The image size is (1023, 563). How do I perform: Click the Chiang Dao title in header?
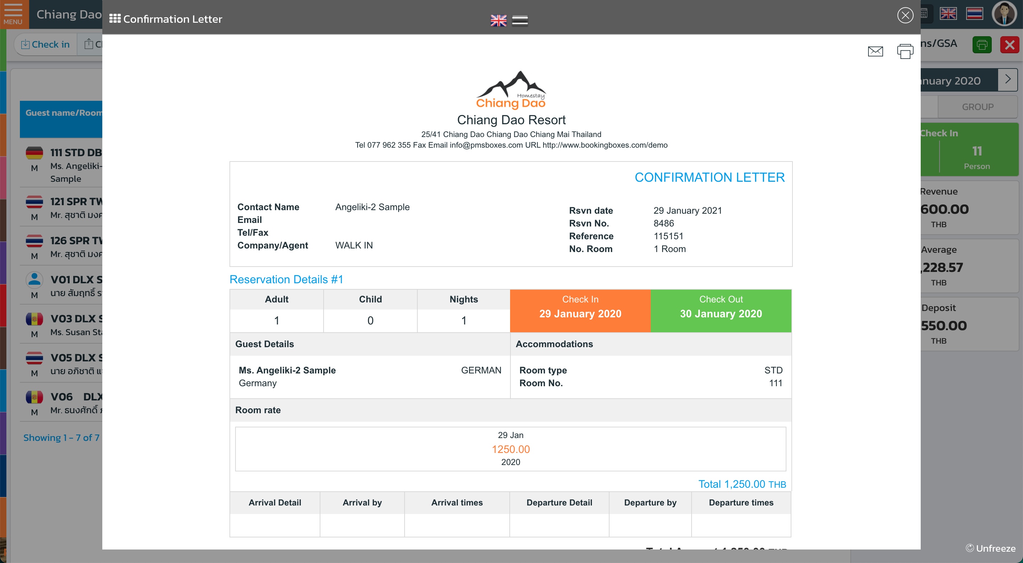(x=69, y=15)
